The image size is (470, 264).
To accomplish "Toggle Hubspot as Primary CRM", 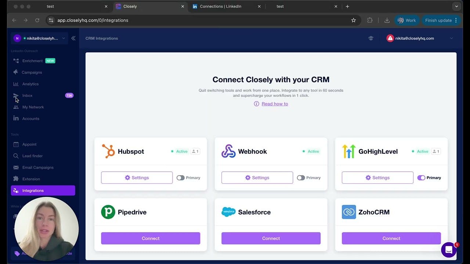I will tap(180, 178).
